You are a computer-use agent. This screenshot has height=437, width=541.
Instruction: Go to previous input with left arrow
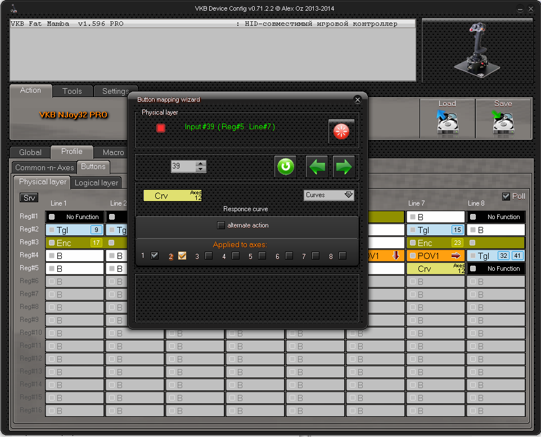[317, 167]
